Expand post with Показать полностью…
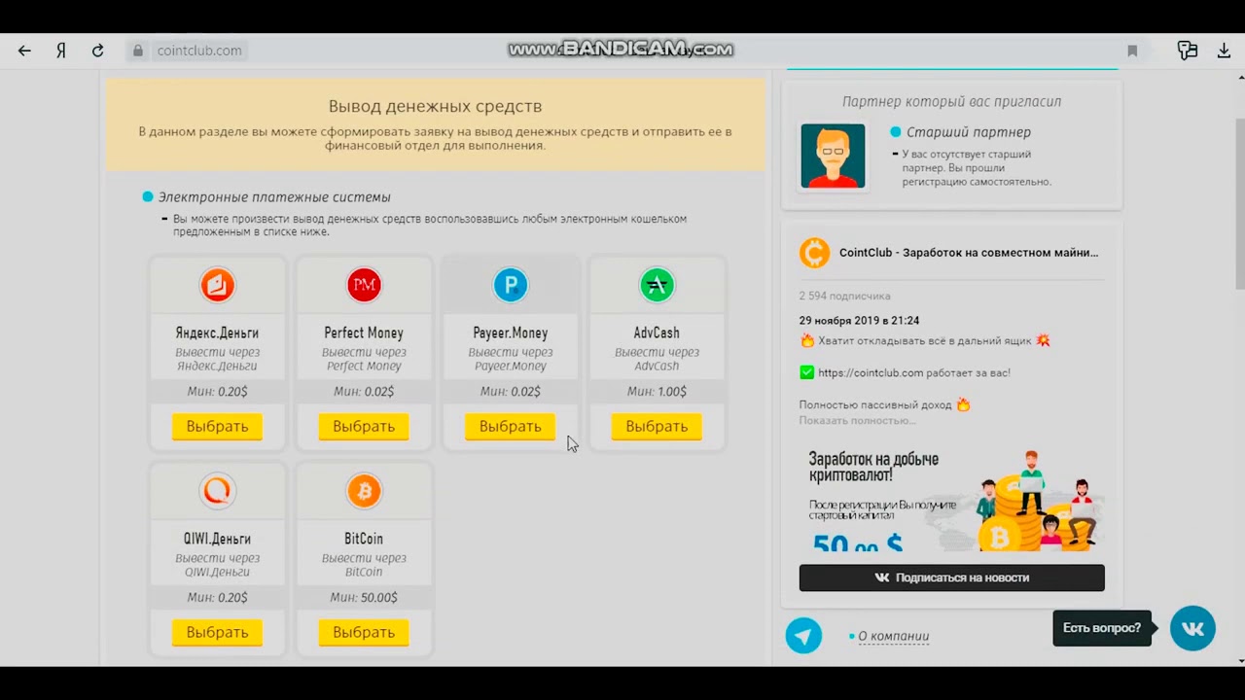 [857, 420]
